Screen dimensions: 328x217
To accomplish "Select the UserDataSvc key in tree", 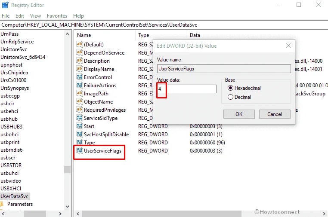I will [15, 196].
